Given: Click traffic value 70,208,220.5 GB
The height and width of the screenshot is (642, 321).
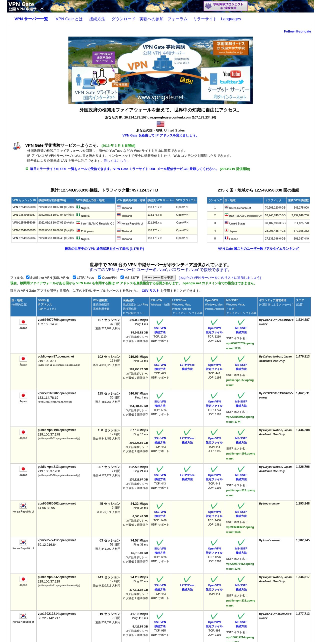Looking at the screenshot, I should pos(275,207).
